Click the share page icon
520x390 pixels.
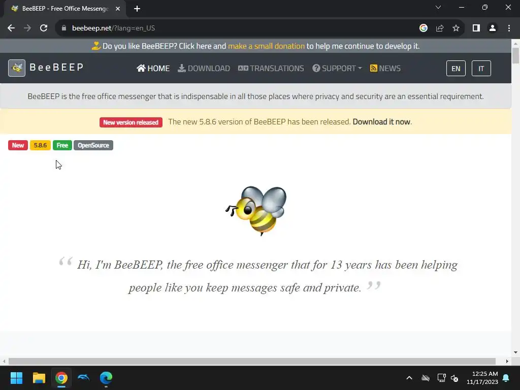[x=440, y=28]
